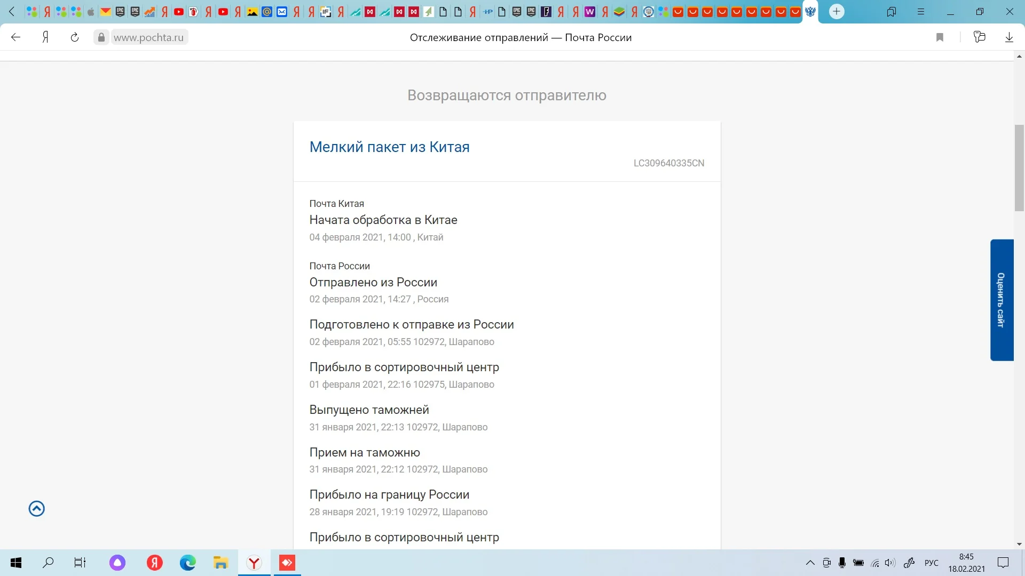1025x576 pixels.
Task: Open 'Мелкий пакет из Китая' link
Action: [x=389, y=147]
